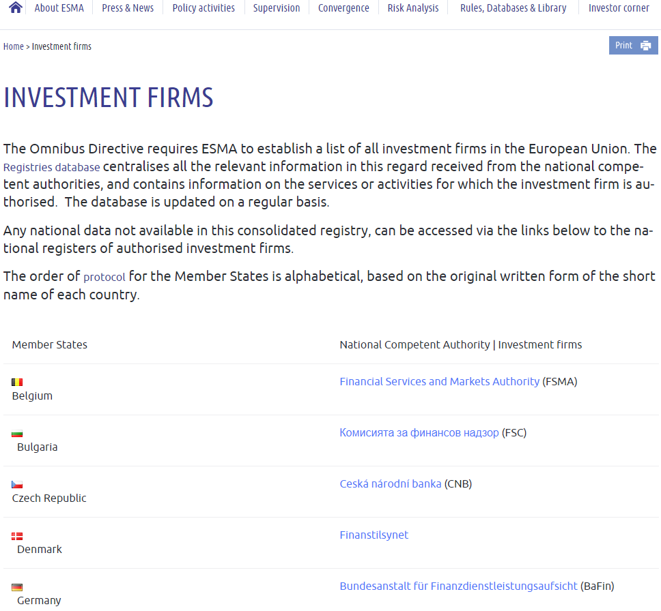Screen dimensions: 661x611
Task: Visit the Investor corner section
Action: [619, 8]
